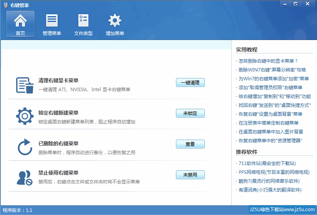317x215 pixels.
Task: Click the description 一键清理 ATI、NVIDIA、Intel 显卡右键菜单
Action: tap(84, 90)
